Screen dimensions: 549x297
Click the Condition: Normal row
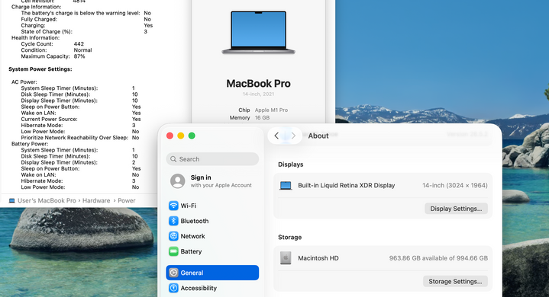click(x=57, y=50)
